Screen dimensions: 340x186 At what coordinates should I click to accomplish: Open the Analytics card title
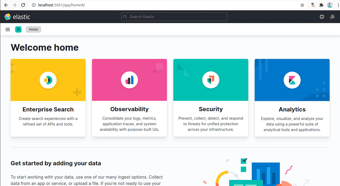point(292,109)
